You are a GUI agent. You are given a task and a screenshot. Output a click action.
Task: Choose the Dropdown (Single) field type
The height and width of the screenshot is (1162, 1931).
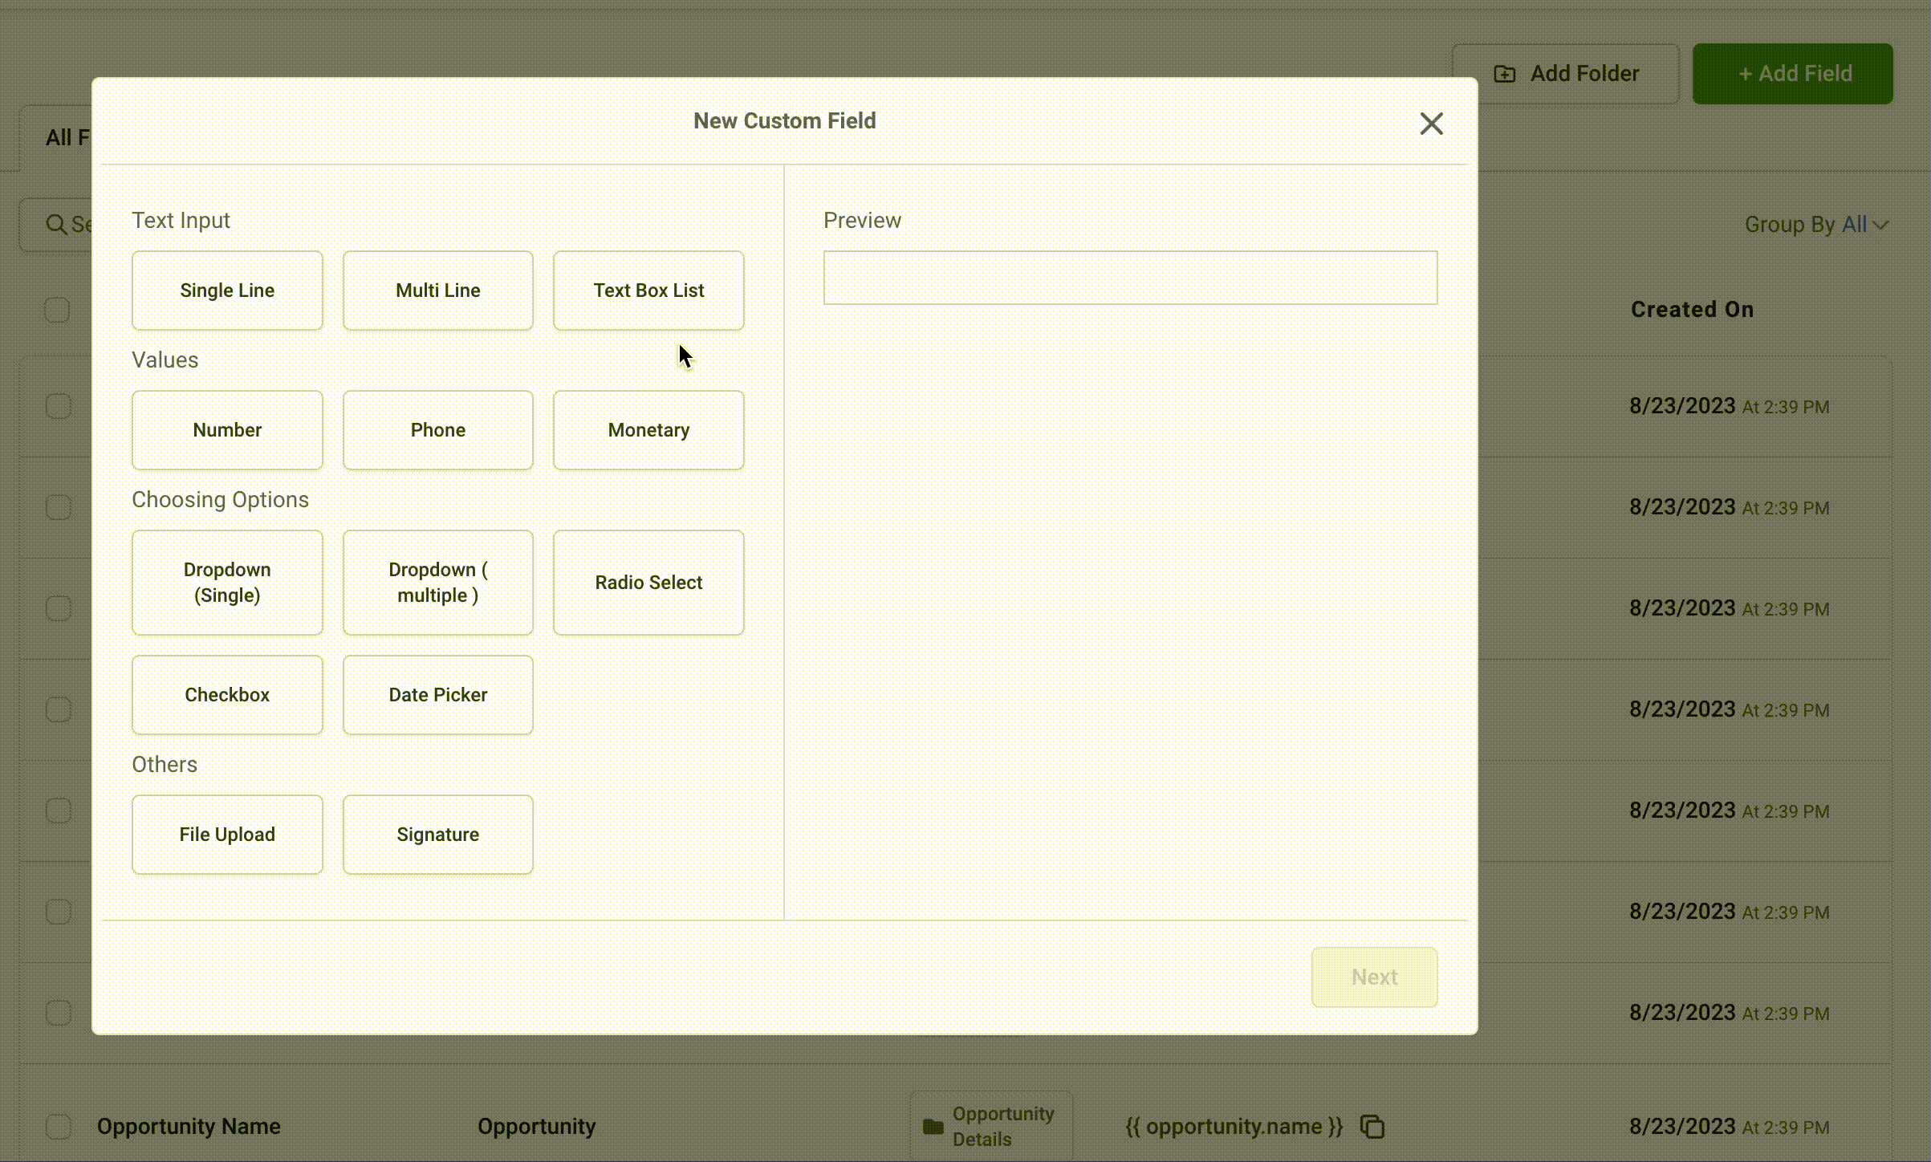pos(227,583)
